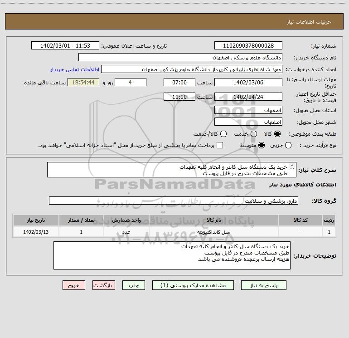The width and height of the screenshot is (349, 338).
Task: Click the validity time field 10:00
Action: tap(179, 97)
